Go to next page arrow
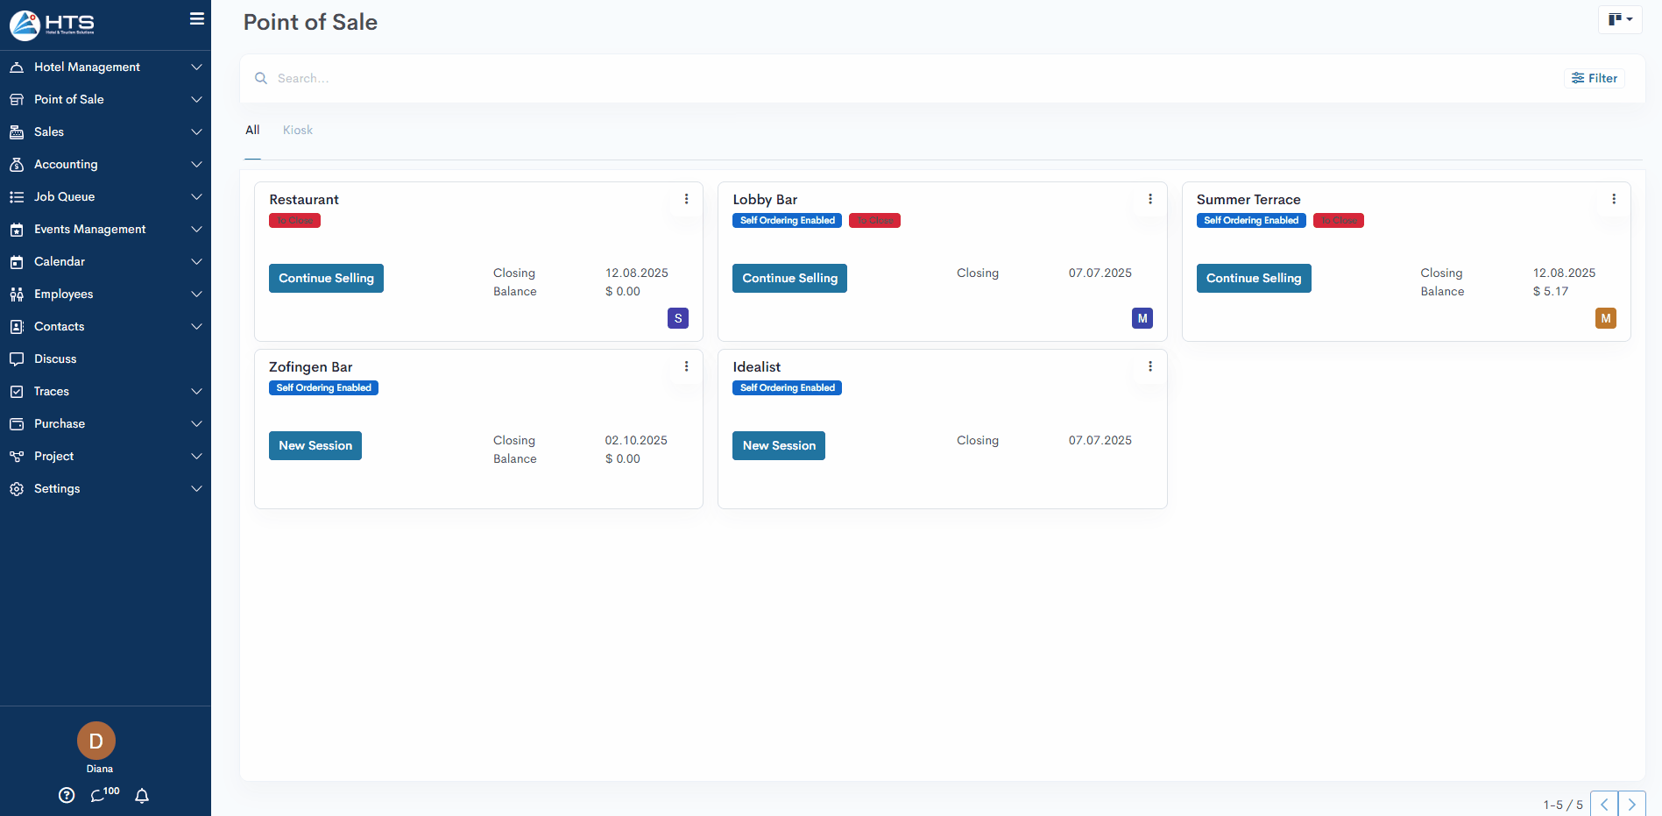 tap(1631, 804)
